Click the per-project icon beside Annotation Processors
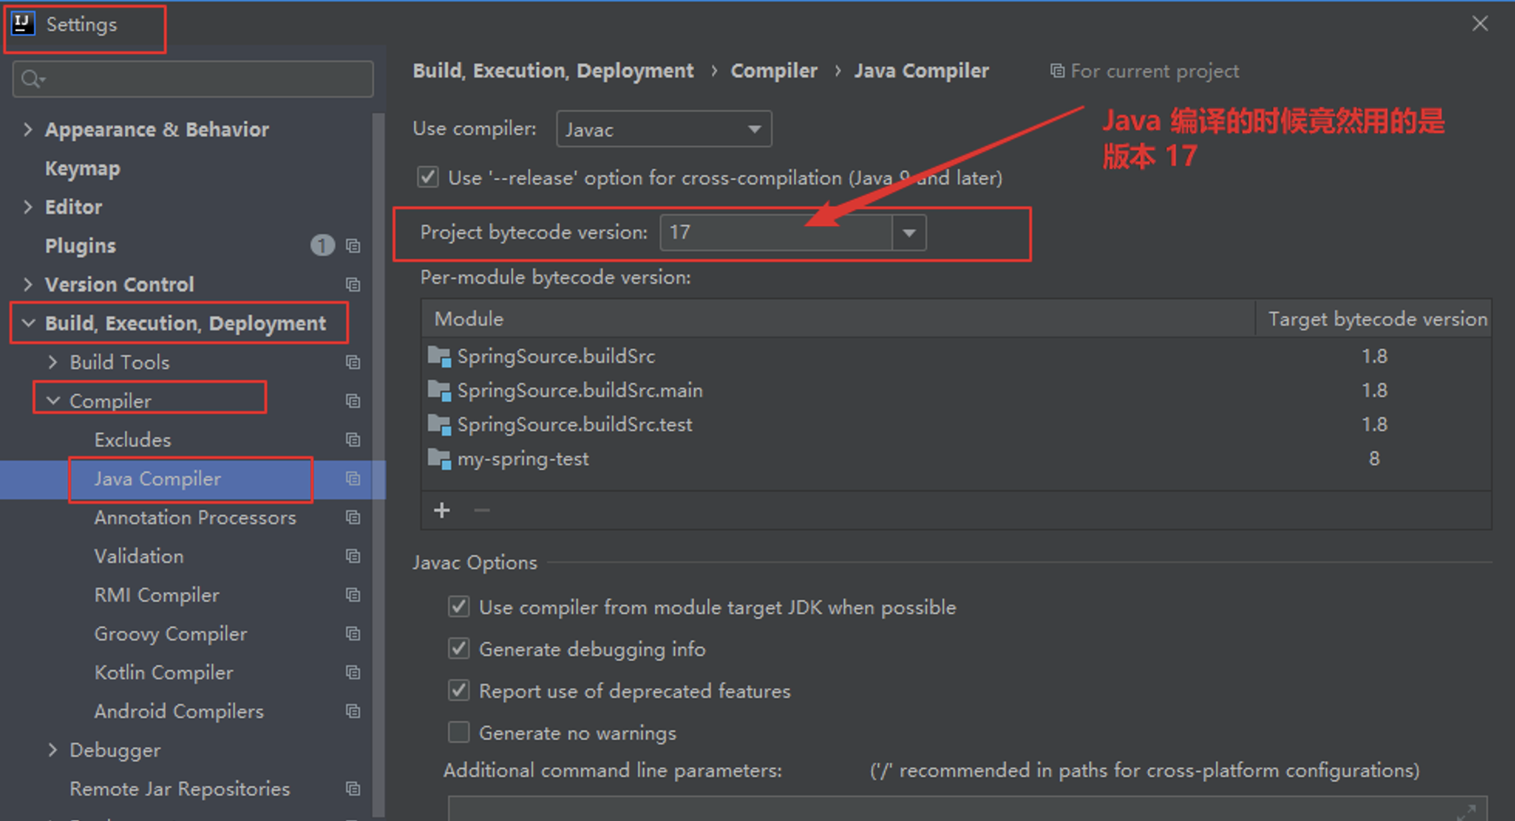Screen dimensions: 1515x821 [353, 517]
